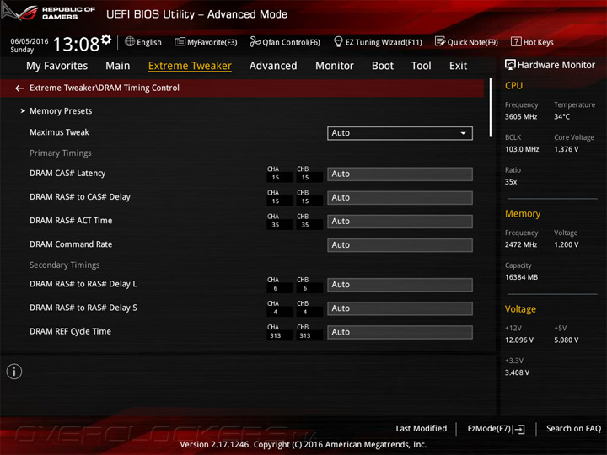Open the settings gear beside the clock
Image resolution: width=607 pixels, height=455 pixels.
pos(106,39)
